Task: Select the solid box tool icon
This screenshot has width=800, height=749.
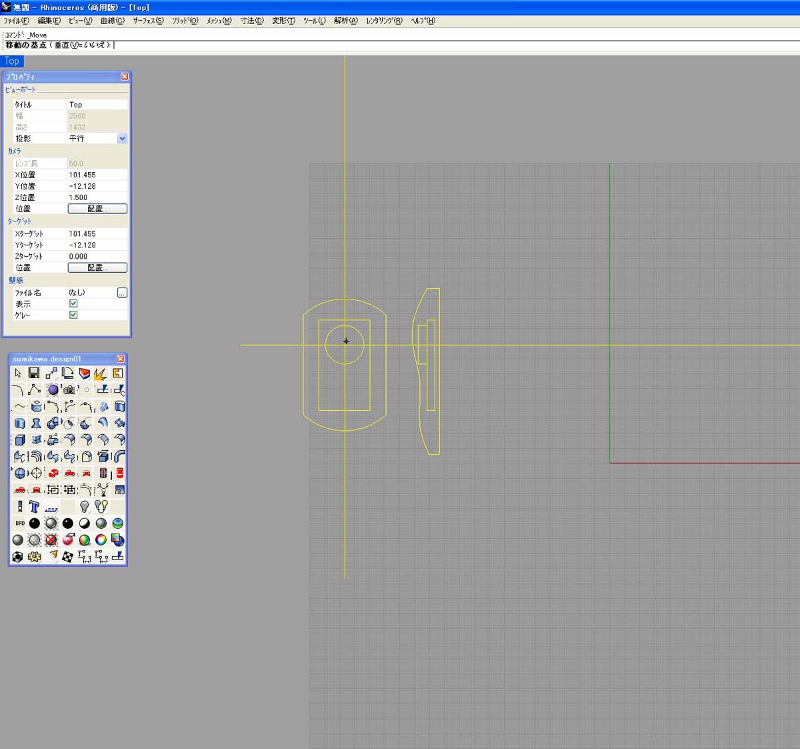Action: (x=19, y=440)
